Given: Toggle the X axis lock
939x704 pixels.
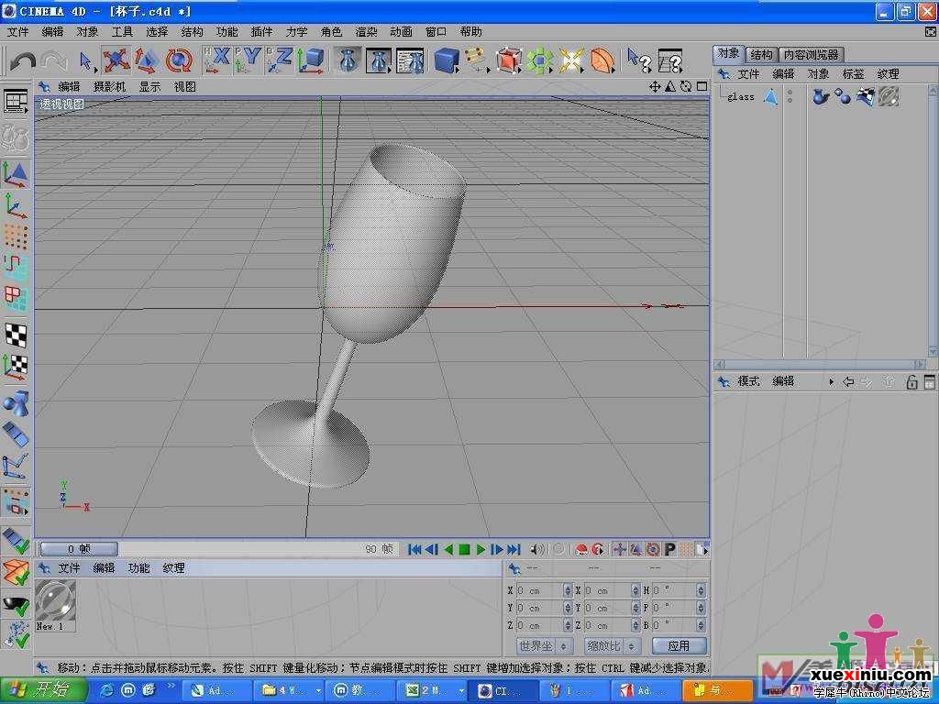Looking at the screenshot, I should coord(216,60).
